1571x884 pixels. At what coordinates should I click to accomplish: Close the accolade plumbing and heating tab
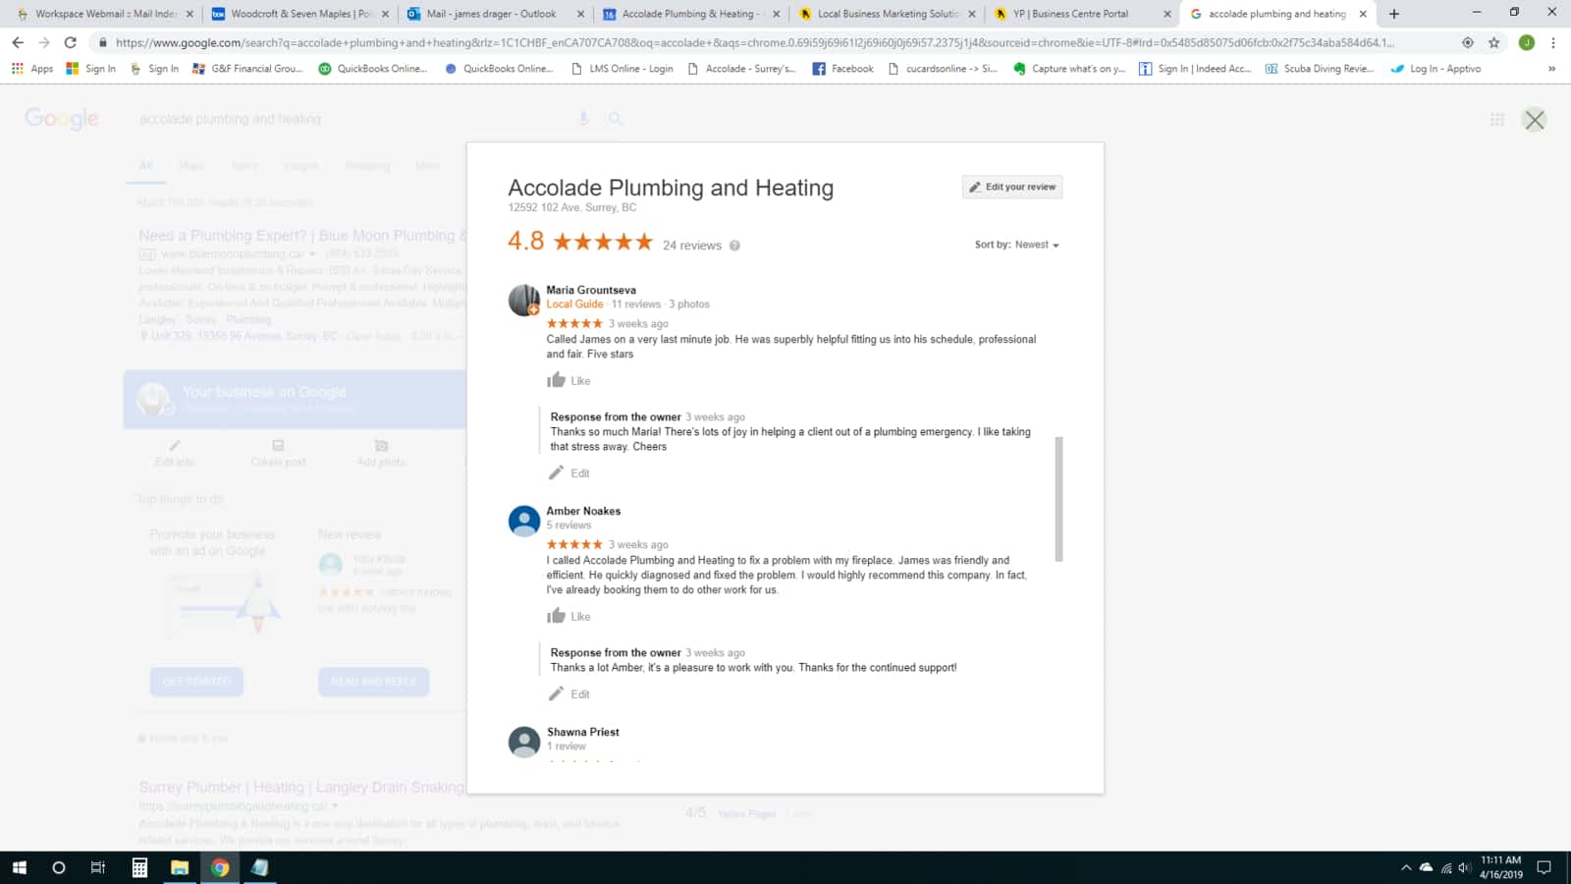coord(1363,14)
